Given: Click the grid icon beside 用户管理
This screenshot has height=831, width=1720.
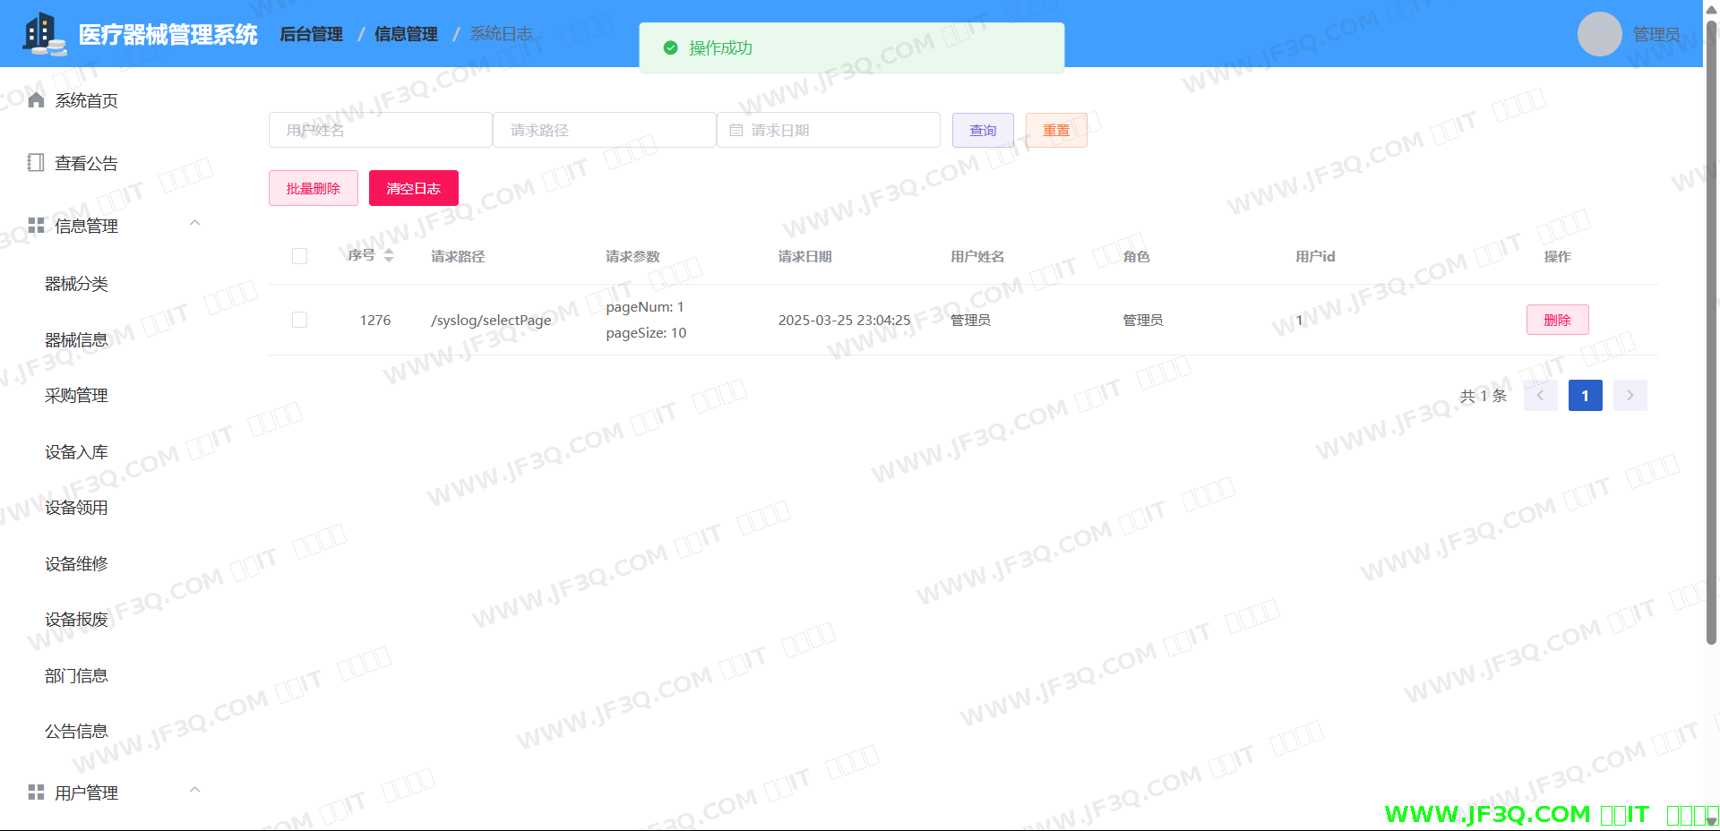Looking at the screenshot, I should (36, 792).
